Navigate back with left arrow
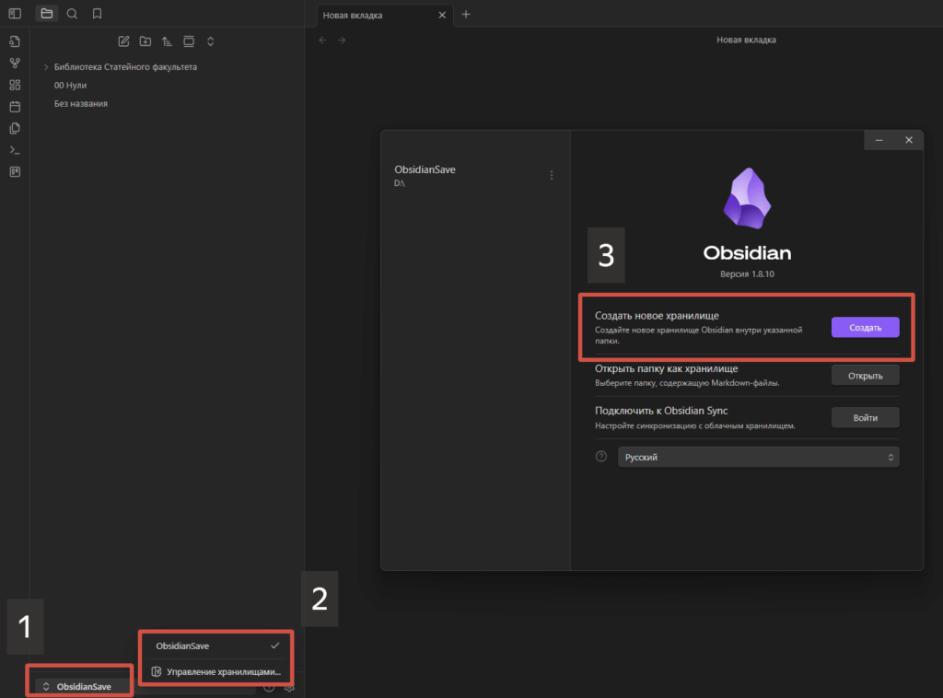Image resolution: width=943 pixels, height=698 pixels. [323, 40]
